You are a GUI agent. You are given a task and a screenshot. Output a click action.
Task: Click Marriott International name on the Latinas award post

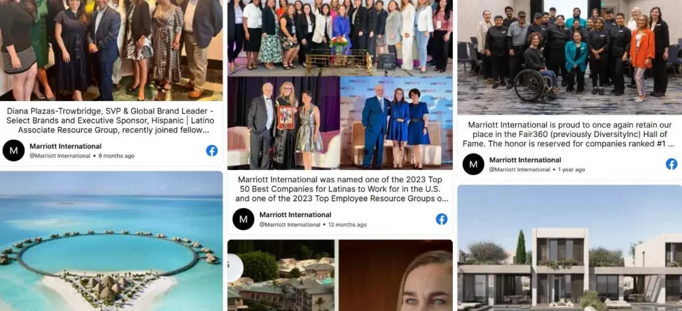[295, 215]
